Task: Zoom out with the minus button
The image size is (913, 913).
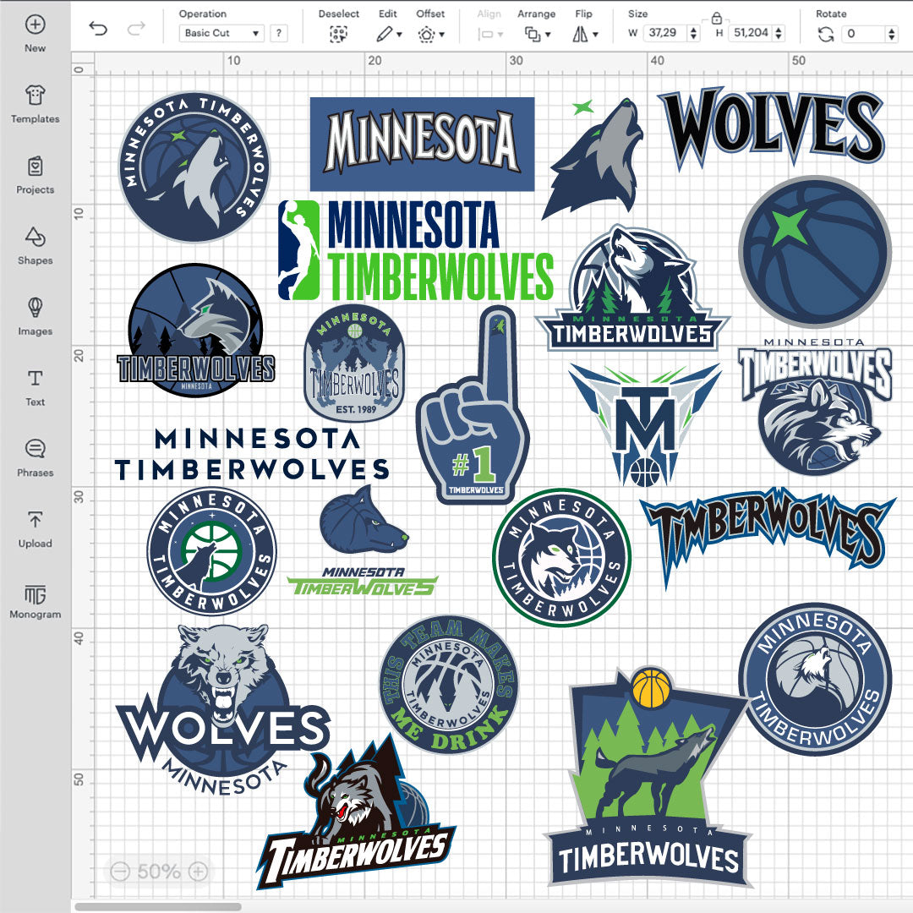Action: click(120, 871)
